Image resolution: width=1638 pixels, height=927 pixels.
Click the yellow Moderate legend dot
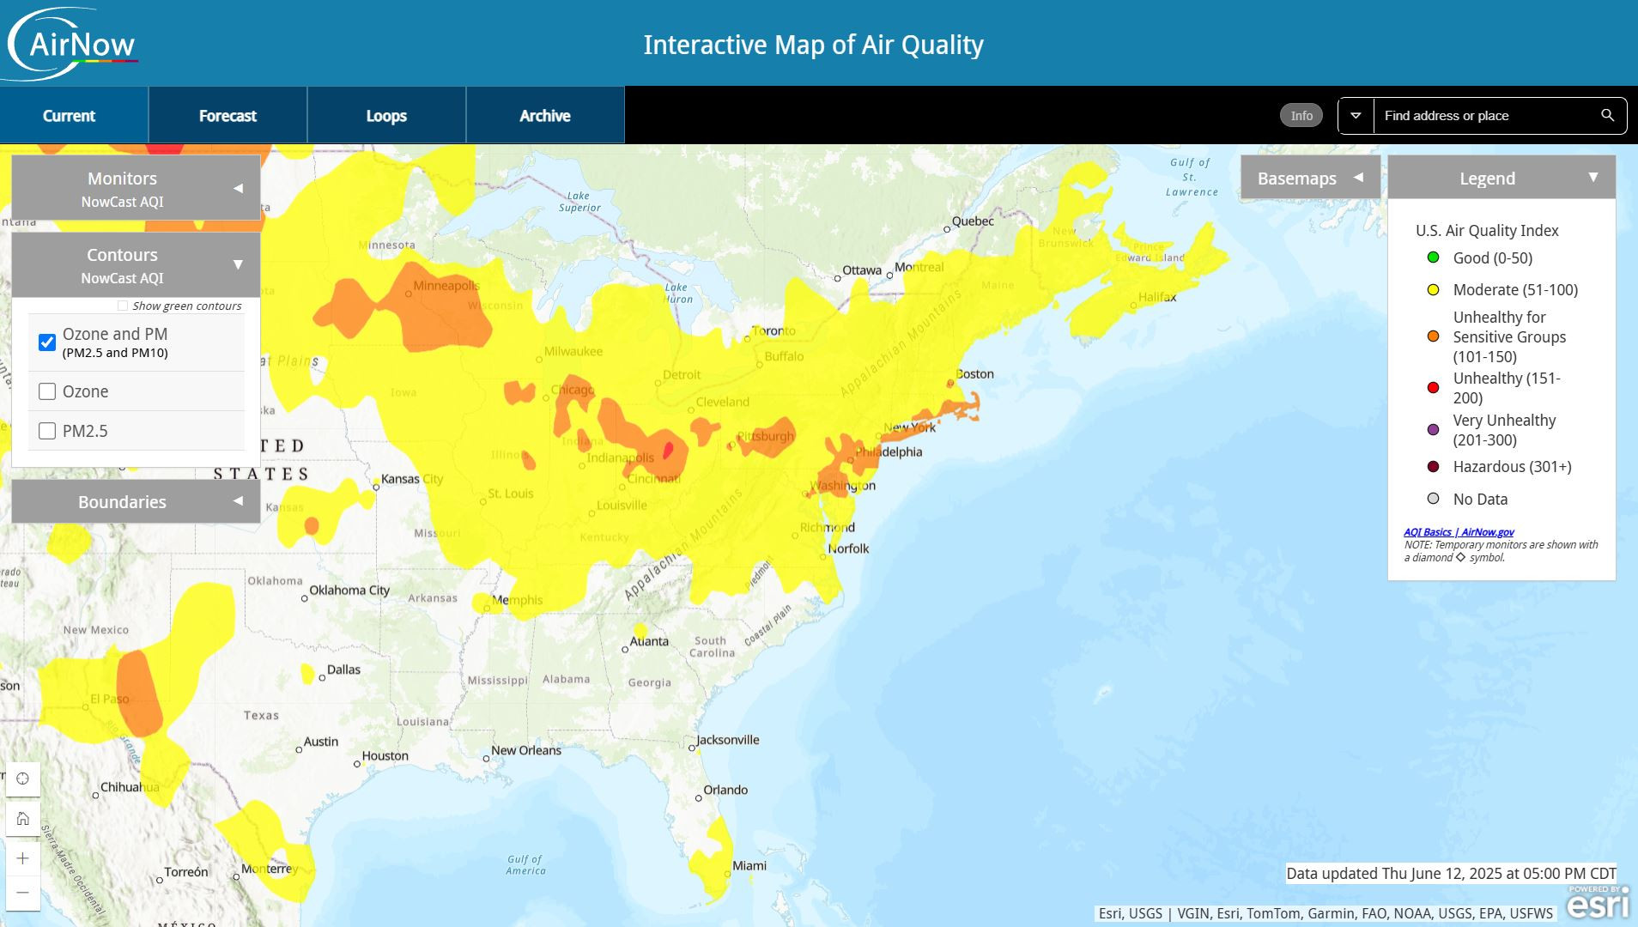coord(1433,289)
